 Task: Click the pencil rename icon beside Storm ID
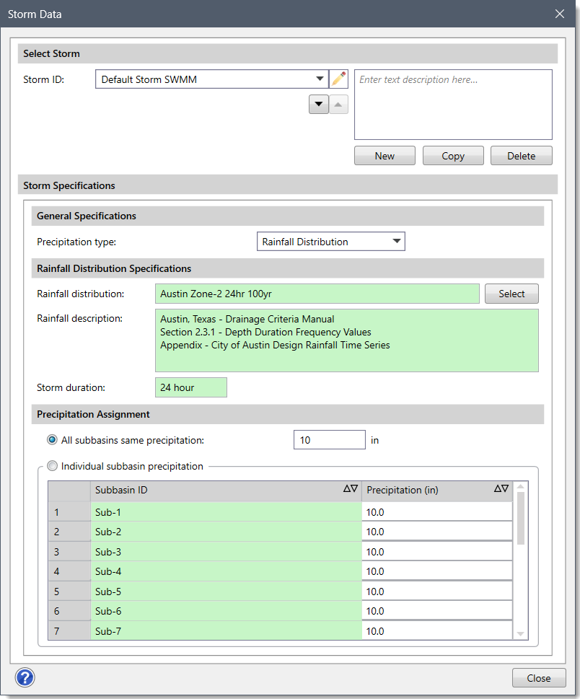338,79
